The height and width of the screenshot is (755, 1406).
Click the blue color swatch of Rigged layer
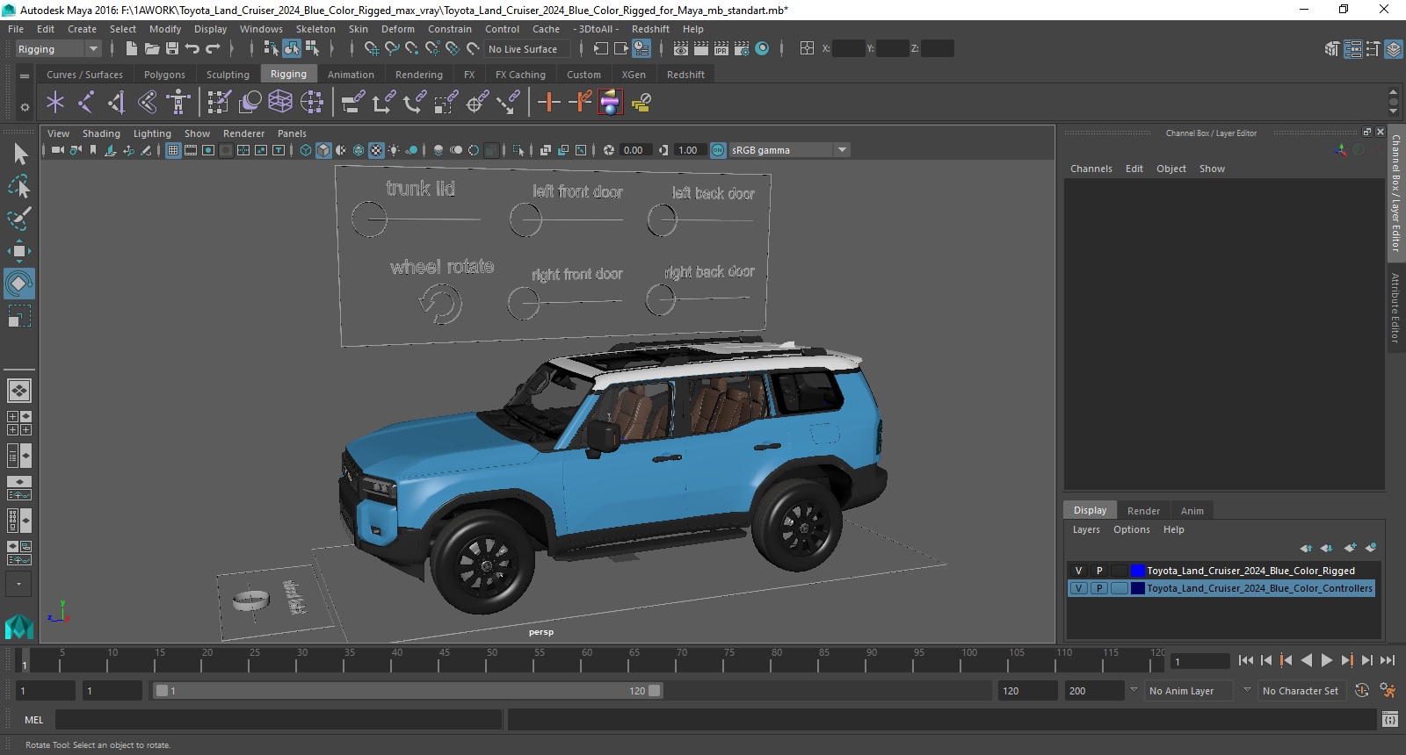1138,571
